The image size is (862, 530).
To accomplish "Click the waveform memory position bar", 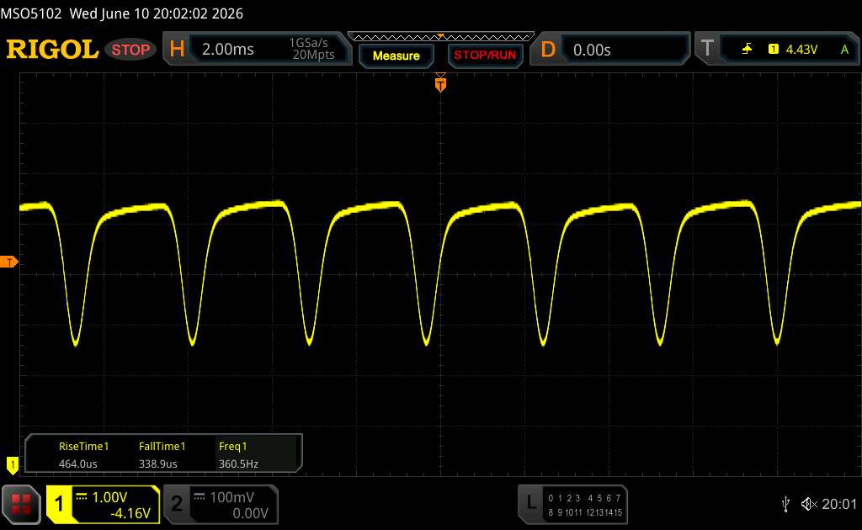I will coord(441,37).
